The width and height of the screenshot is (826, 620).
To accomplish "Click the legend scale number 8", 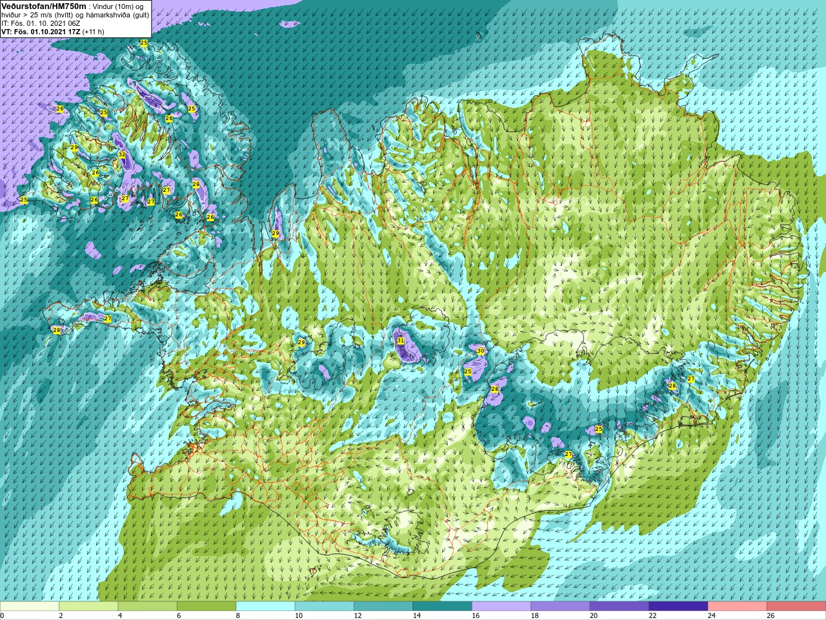I will tap(237, 615).
